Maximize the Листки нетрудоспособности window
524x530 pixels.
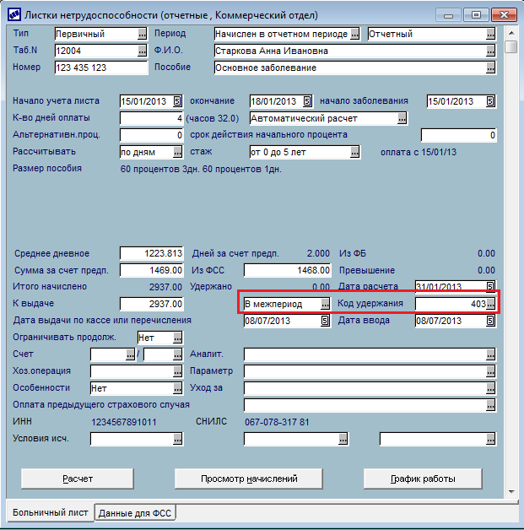pos(476,15)
